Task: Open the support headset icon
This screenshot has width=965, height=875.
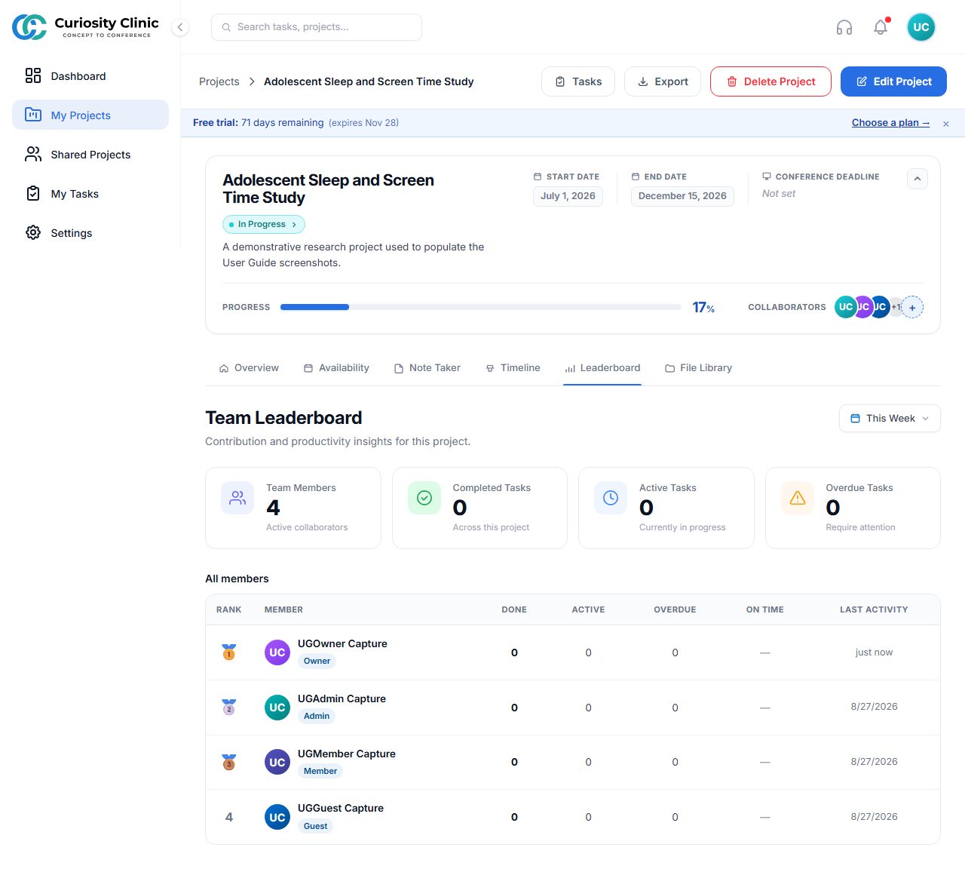Action: coord(844,27)
